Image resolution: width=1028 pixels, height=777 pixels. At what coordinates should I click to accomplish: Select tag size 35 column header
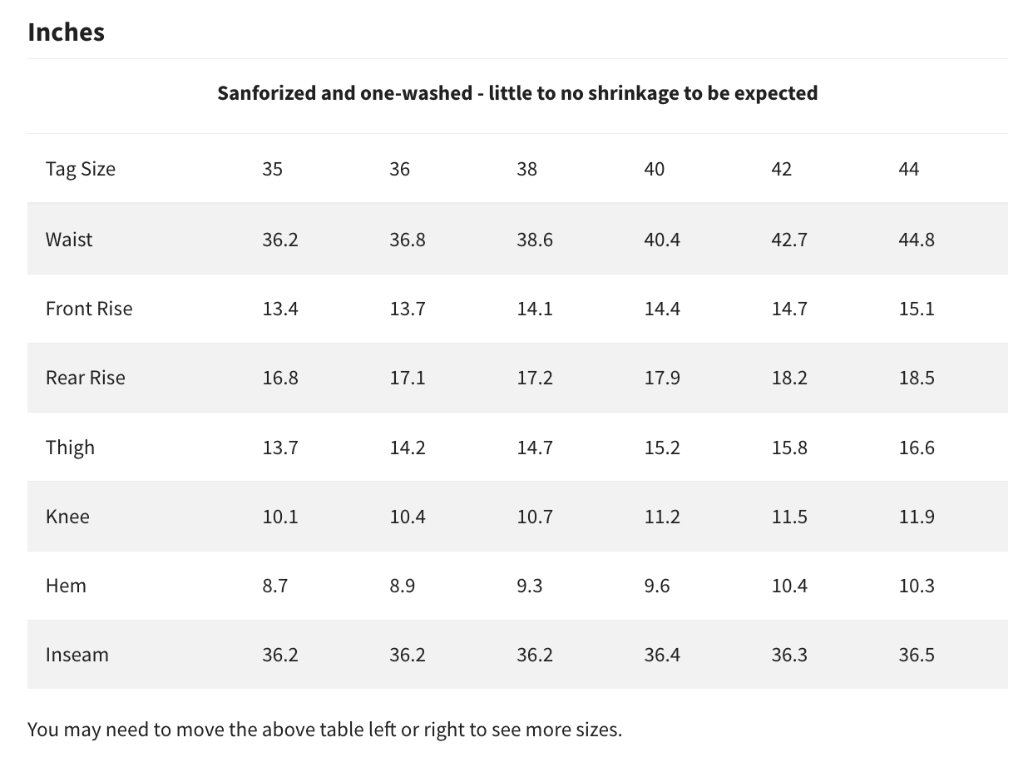273,169
